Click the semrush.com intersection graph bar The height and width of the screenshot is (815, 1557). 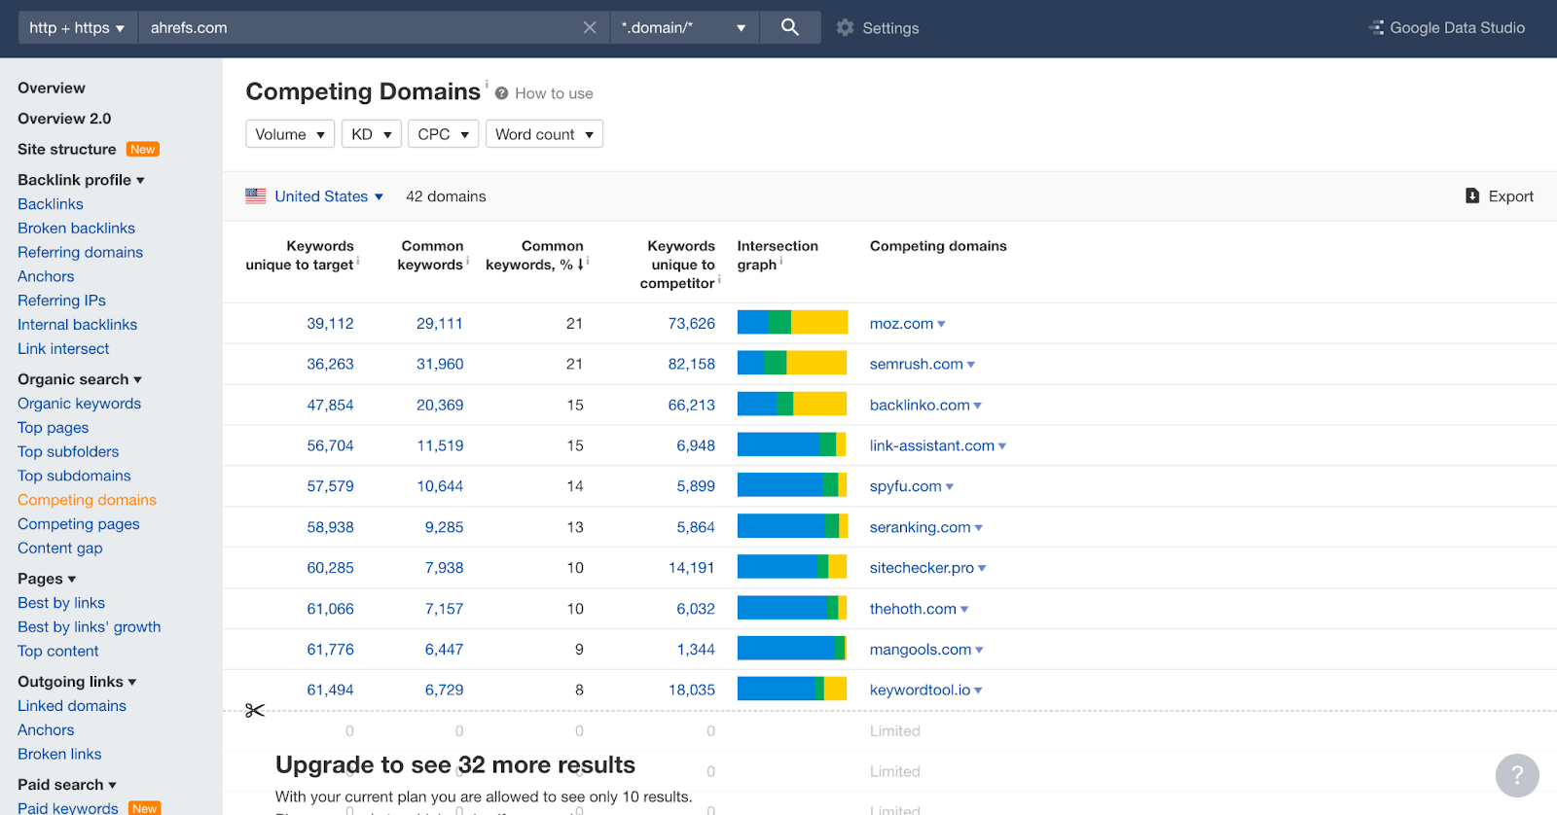pos(791,364)
